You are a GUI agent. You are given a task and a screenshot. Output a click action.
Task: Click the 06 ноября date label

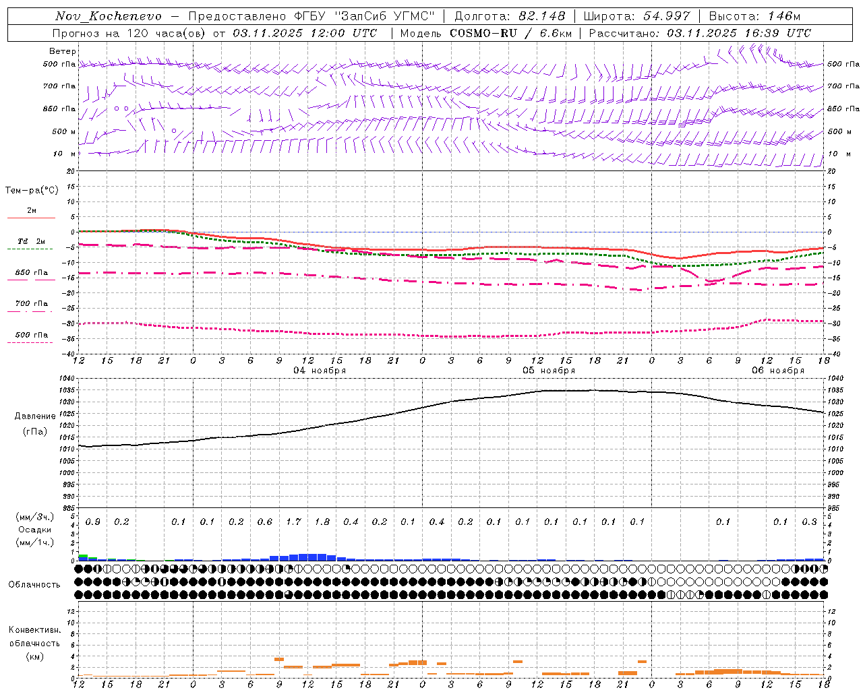(x=778, y=371)
